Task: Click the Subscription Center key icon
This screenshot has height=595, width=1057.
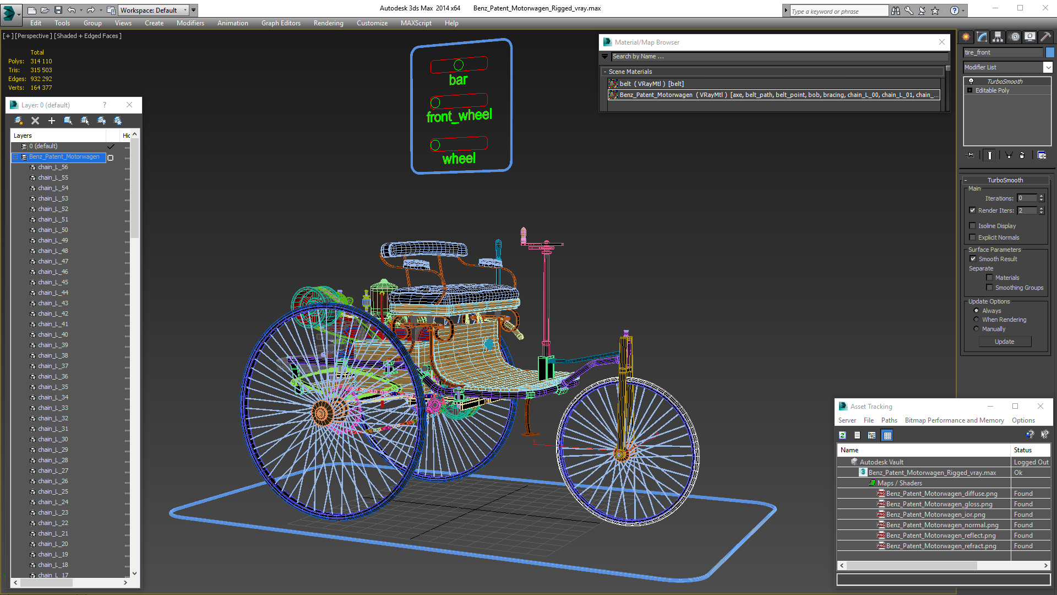Action: [909, 10]
